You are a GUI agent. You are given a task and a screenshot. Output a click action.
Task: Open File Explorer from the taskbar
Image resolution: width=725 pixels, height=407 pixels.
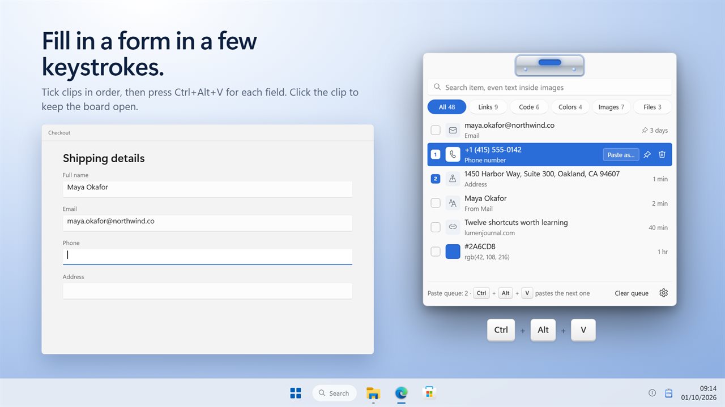click(373, 393)
